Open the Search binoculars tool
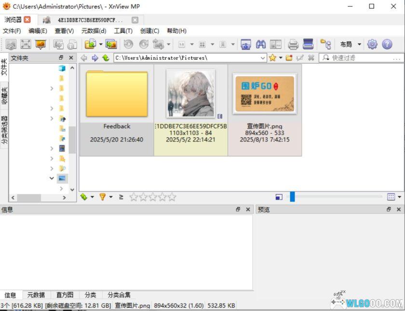This screenshot has width=405, height=311. 260,44
